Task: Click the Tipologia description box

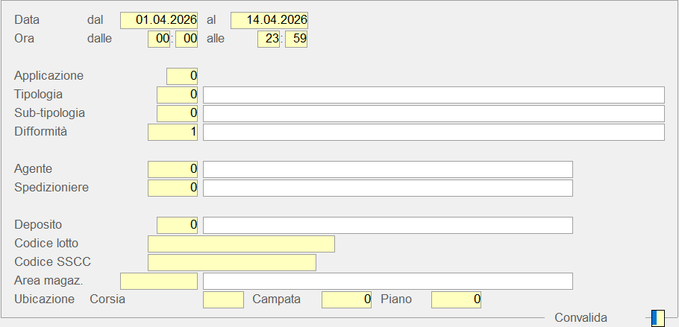Action: coord(434,95)
